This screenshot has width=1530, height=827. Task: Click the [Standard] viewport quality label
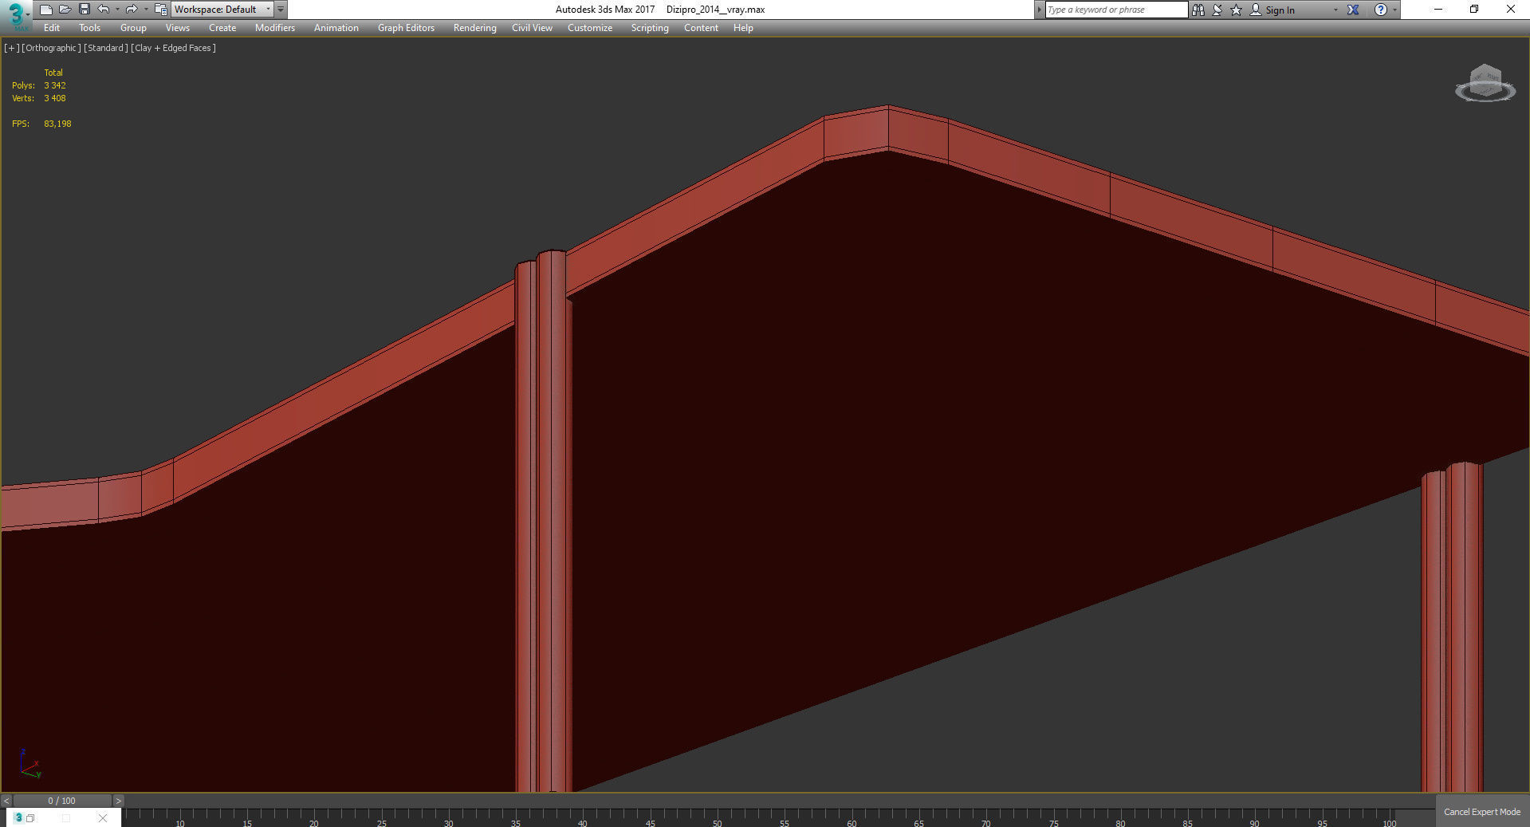(x=106, y=48)
